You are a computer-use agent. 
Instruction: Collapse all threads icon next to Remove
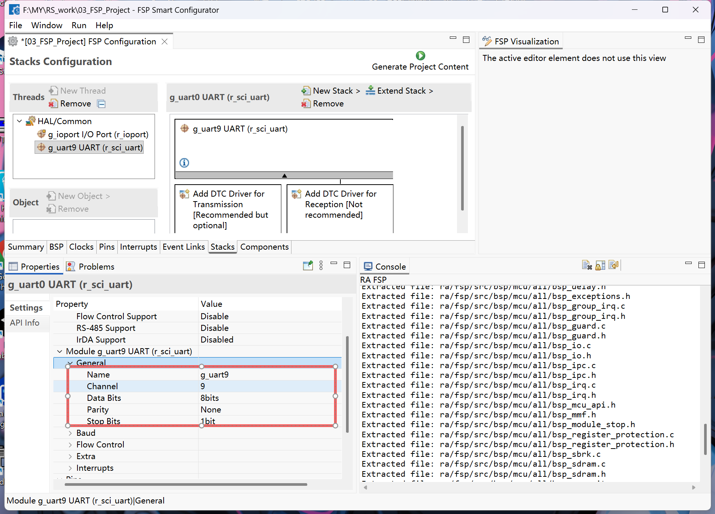pyautogui.click(x=102, y=104)
